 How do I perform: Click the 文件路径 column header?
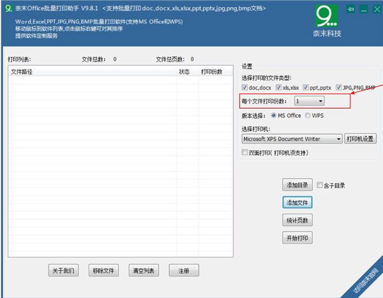point(93,72)
